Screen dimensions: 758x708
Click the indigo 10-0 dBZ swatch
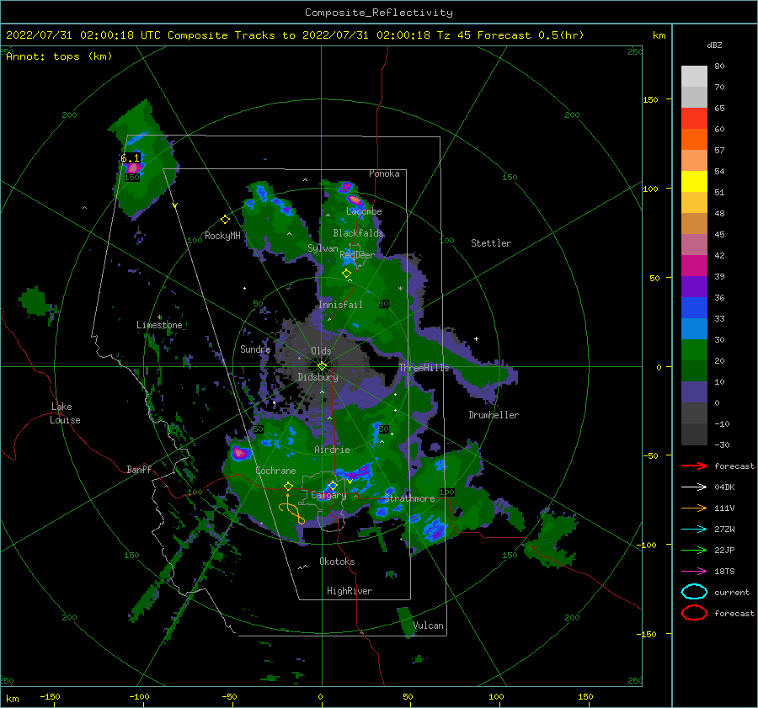pyautogui.click(x=694, y=392)
